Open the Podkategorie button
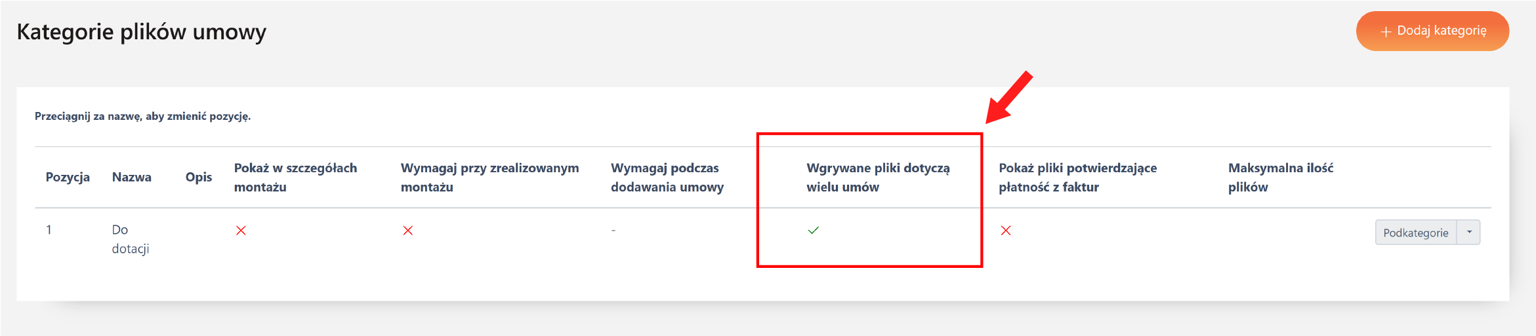1536x336 pixels. 1415,233
